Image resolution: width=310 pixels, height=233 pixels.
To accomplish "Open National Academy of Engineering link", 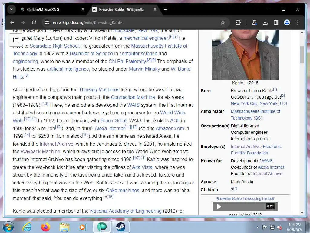I will tap(126, 211).
